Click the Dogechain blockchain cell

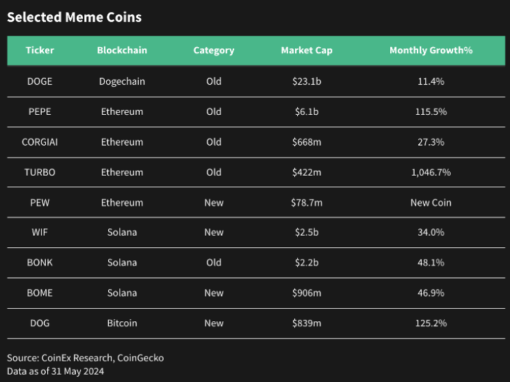[122, 81]
